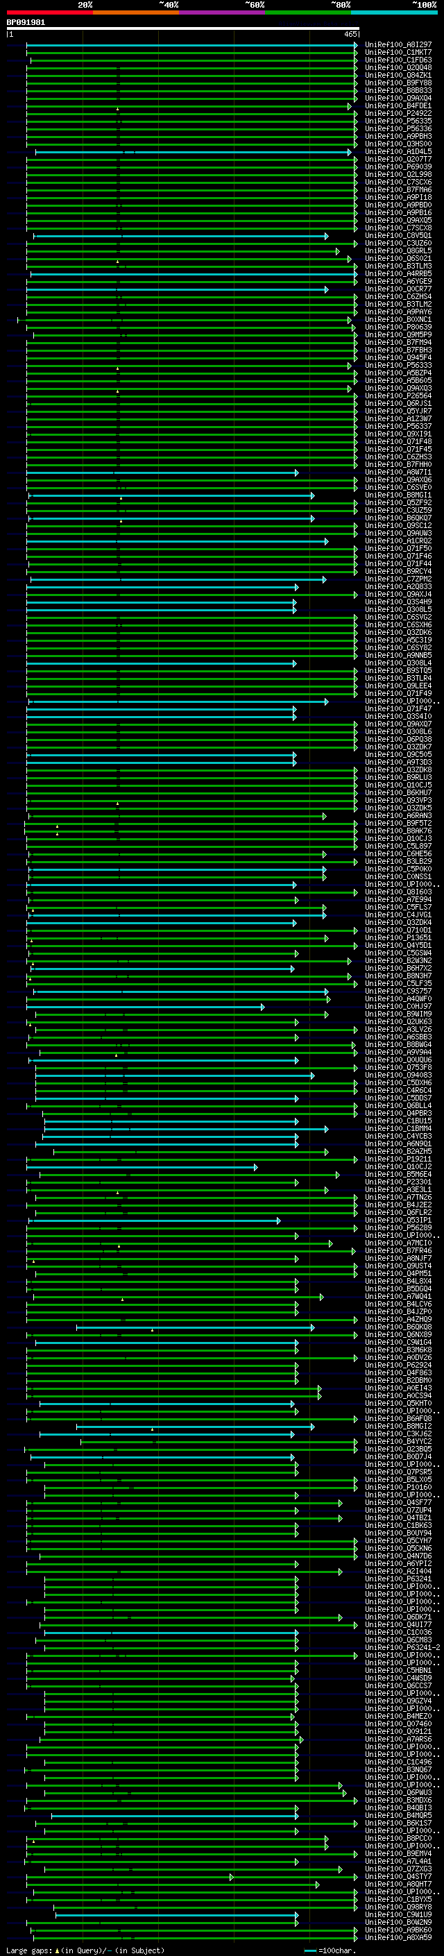Screen dimensions: 444x1956
Task: Click label UniRef100_A6N9Q1
Action: 398,1144
